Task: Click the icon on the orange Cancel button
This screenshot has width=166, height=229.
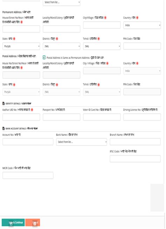Action: 35,223
